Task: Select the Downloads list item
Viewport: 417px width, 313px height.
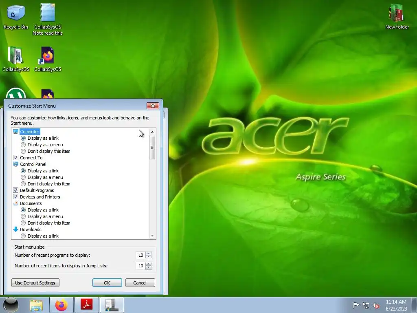Action: pyautogui.click(x=31, y=229)
